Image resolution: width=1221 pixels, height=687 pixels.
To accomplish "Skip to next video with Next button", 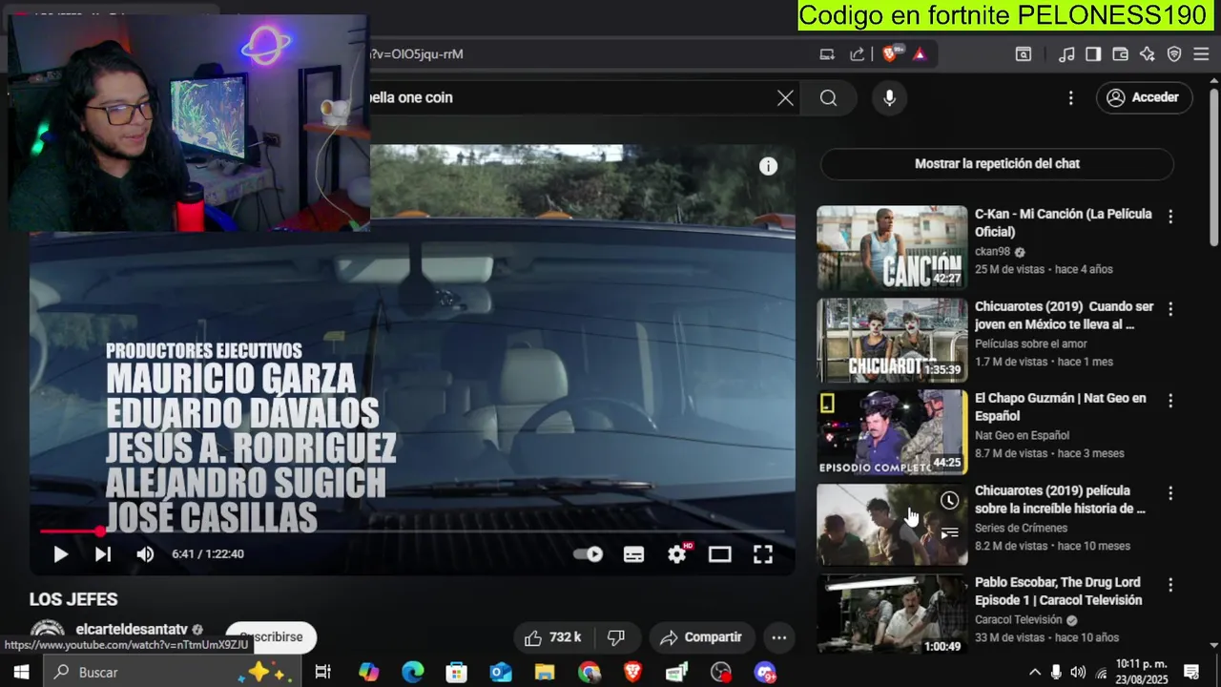I will (103, 554).
